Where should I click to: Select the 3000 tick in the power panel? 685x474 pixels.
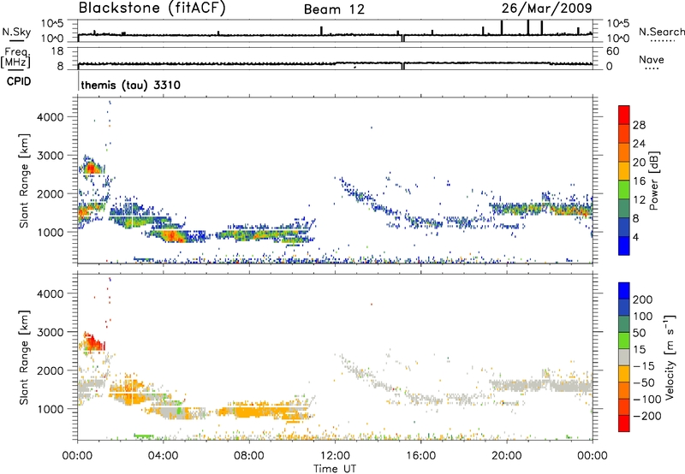click(50, 156)
